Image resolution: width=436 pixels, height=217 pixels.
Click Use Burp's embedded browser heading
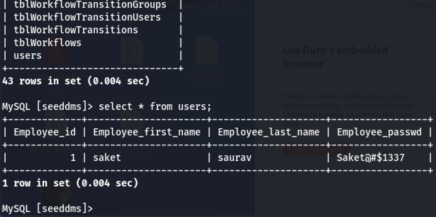point(335,57)
